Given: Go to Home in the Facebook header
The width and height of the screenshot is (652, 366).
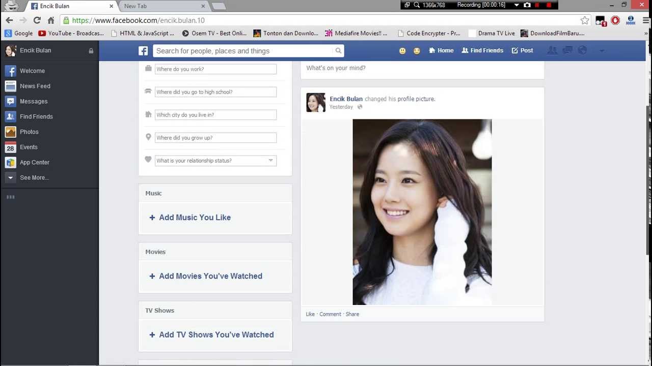Looking at the screenshot, I should [441, 50].
